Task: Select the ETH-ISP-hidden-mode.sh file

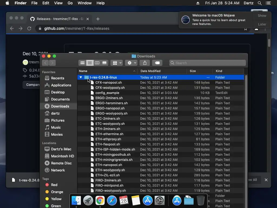Action: tap(161, 149)
